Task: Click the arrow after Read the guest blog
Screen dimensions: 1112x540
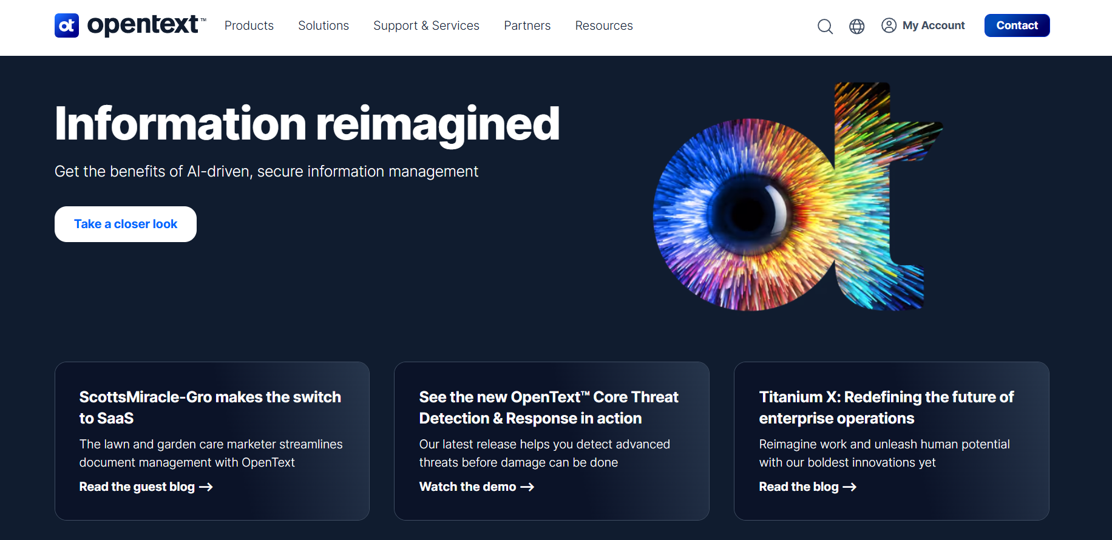Action: pos(206,487)
